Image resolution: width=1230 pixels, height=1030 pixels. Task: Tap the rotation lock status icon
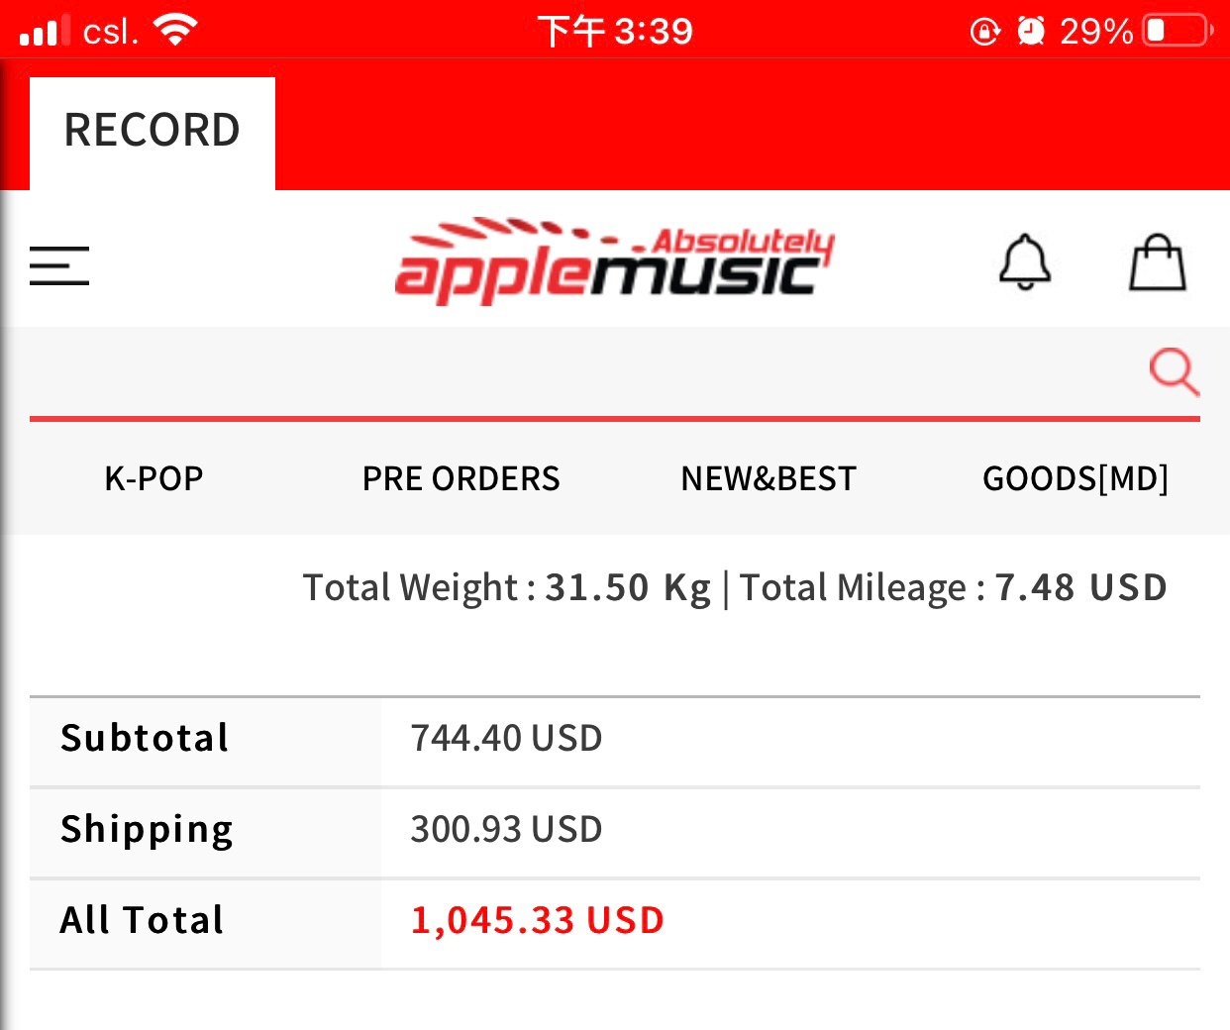(x=985, y=32)
